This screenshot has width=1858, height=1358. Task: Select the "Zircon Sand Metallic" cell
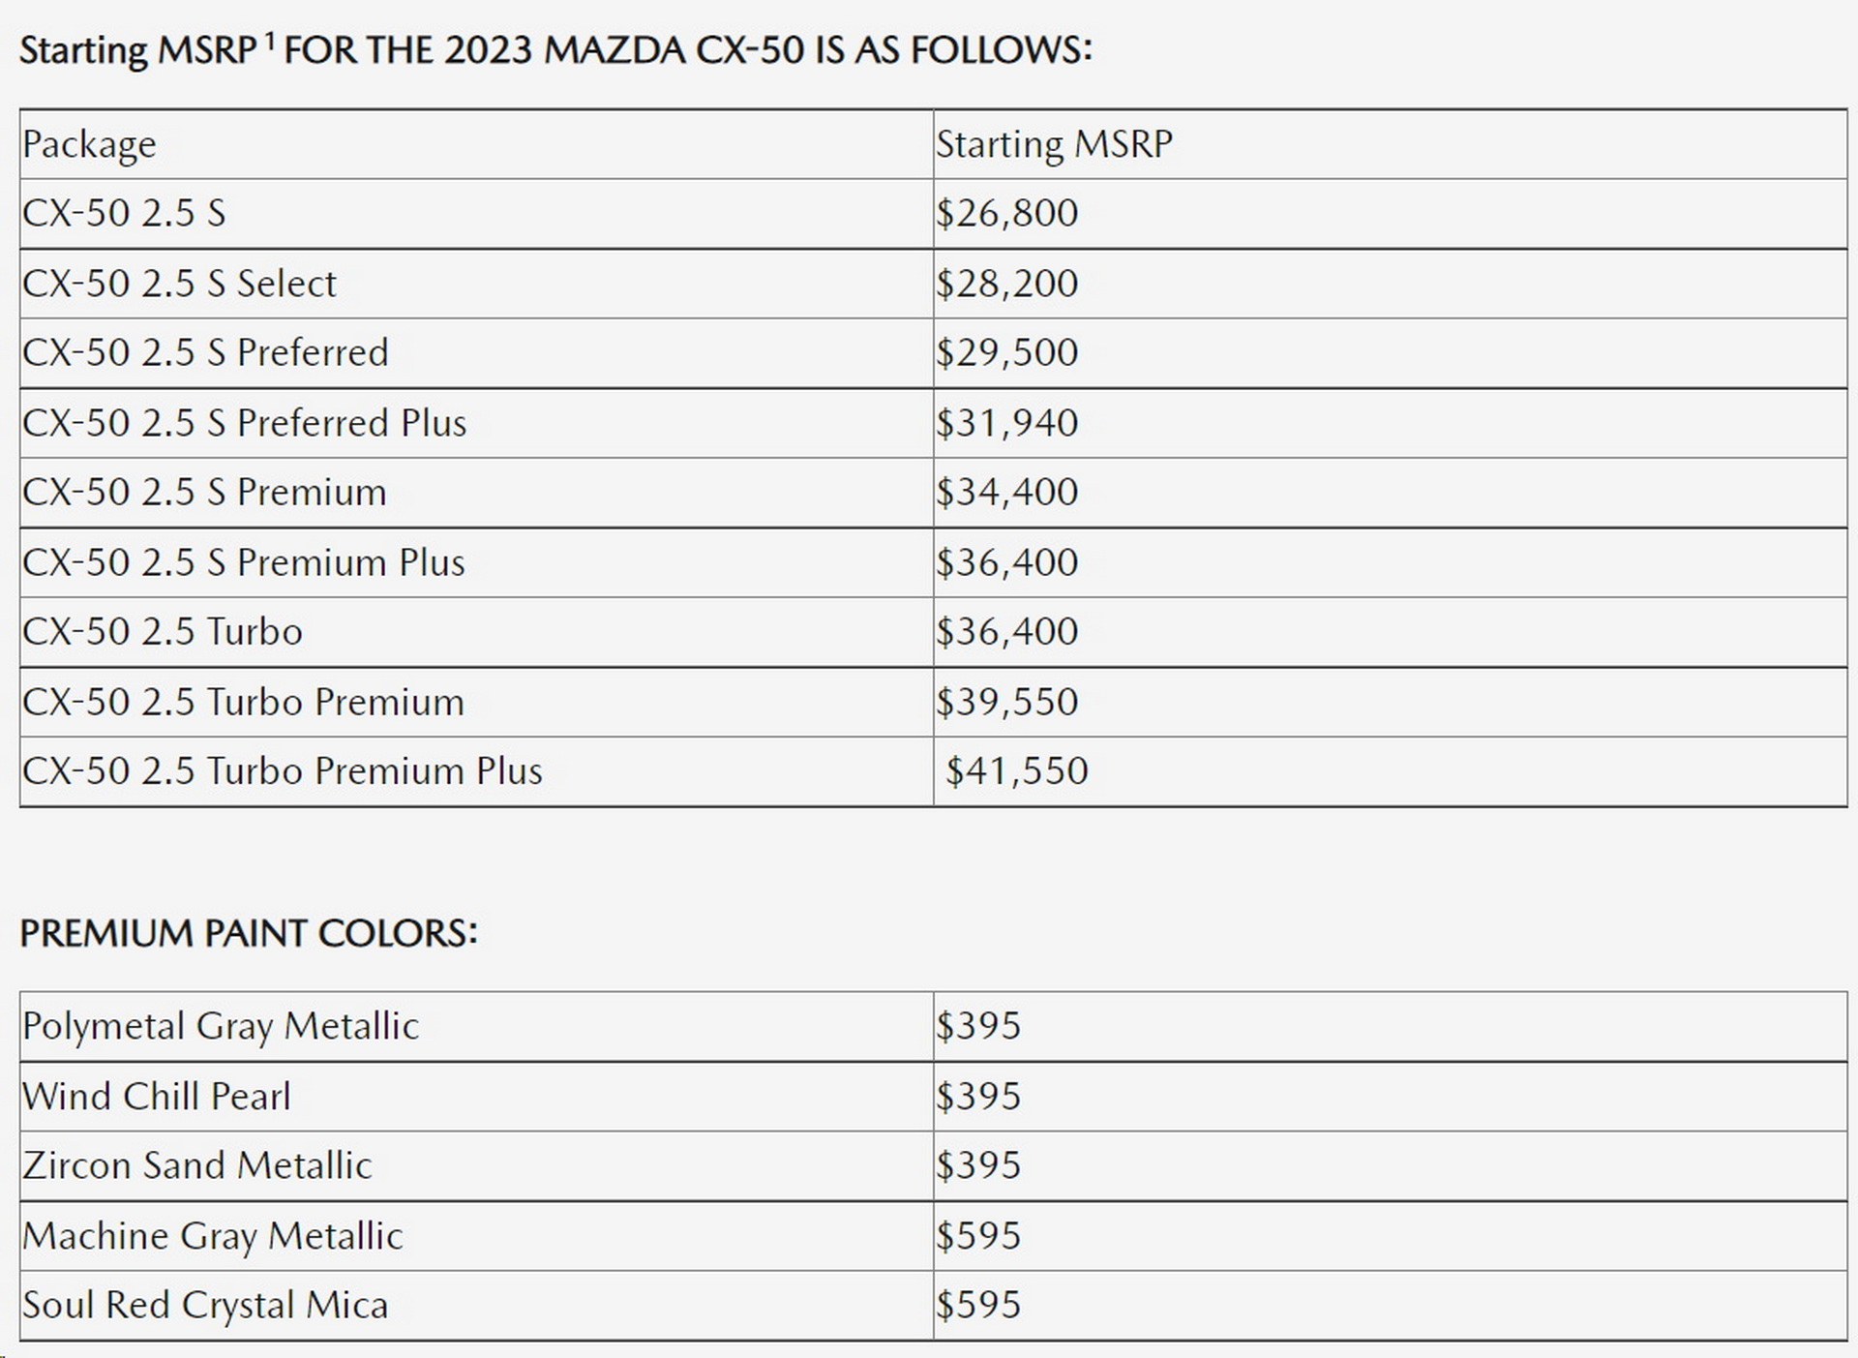[x=196, y=1165]
